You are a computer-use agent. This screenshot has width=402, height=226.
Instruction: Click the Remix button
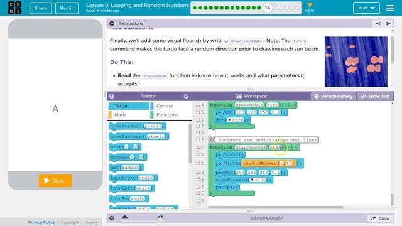coord(67,8)
